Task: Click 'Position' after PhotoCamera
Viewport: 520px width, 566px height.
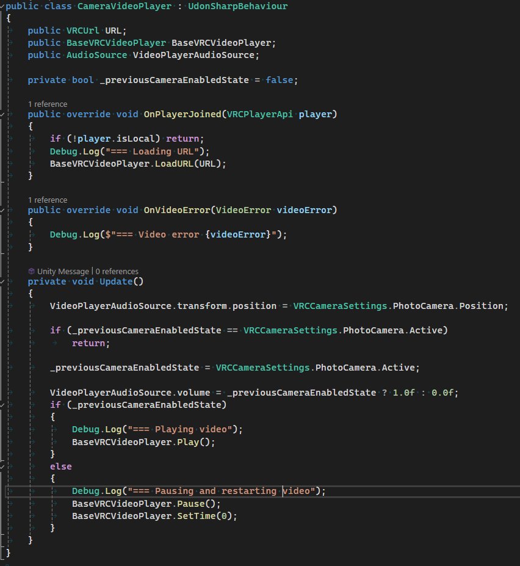Action: (481, 306)
